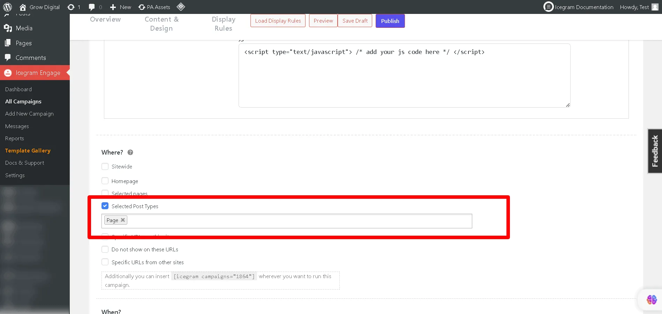The width and height of the screenshot is (662, 314).
Task: Switch to Content & Design tab
Action: (x=161, y=24)
